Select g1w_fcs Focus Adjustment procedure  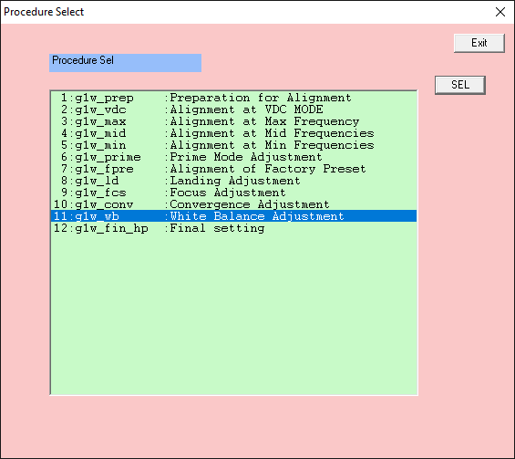point(233,193)
